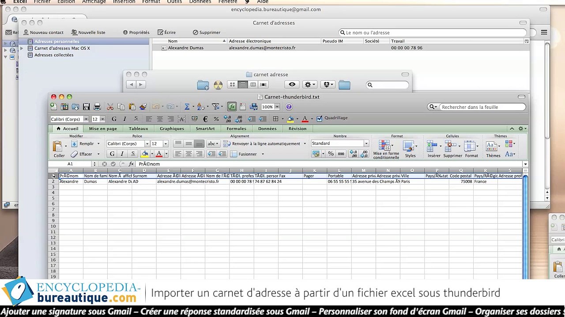565x317 pixels.
Task: Click the ribbon fill color bucket swatch
Action: 145,154
